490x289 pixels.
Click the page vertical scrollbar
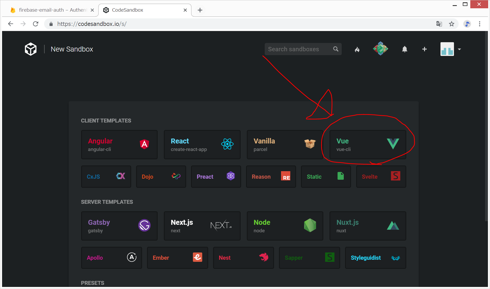(x=486, y=129)
